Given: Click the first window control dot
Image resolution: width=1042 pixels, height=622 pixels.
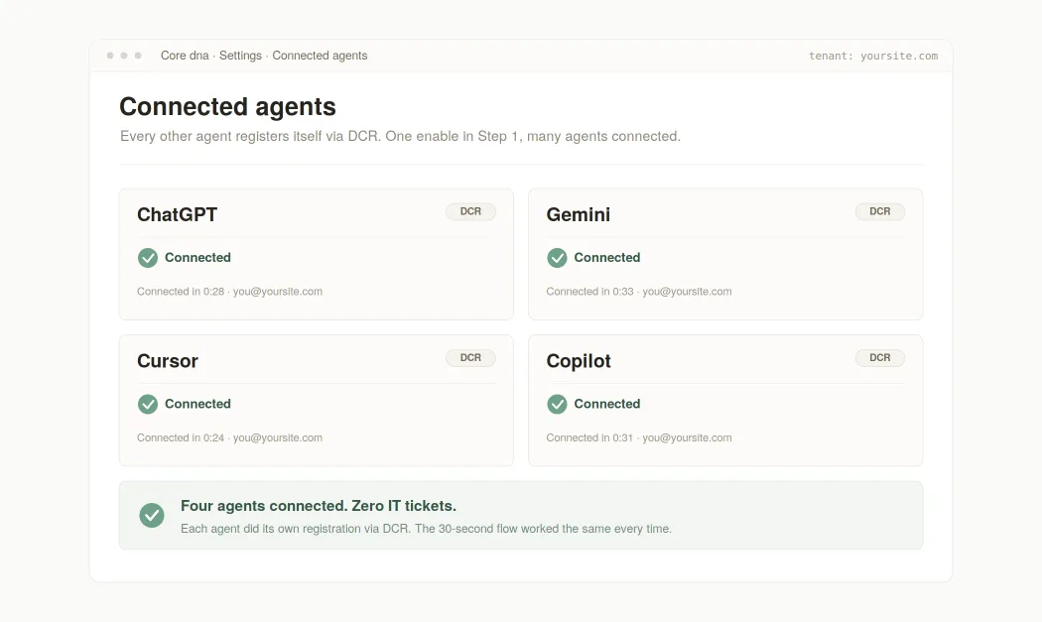Looking at the screenshot, I should point(110,56).
